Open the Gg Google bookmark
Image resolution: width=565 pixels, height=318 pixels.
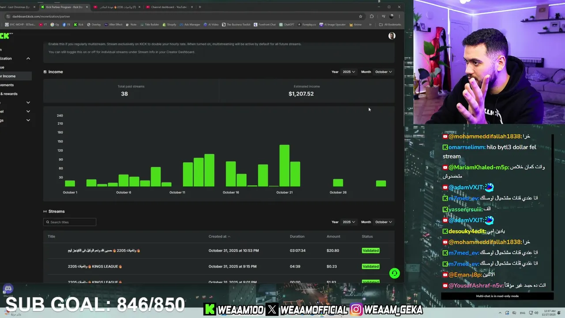tap(55, 25)
